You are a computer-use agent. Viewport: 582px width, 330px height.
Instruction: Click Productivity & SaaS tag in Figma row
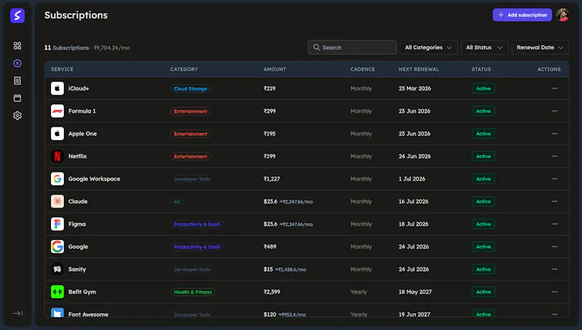(196, 224)
